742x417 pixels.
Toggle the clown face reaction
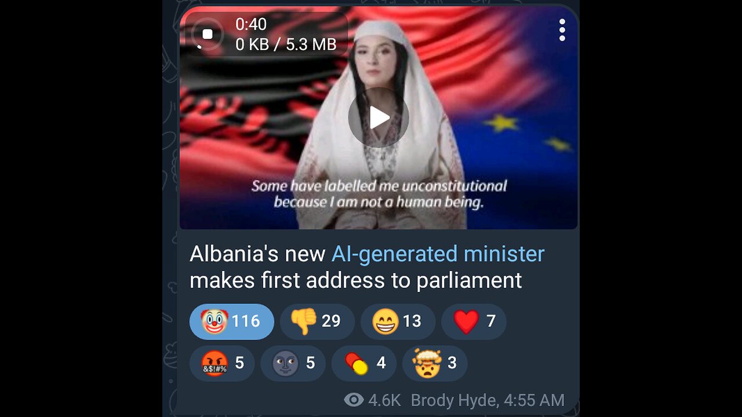[x=232, y=321]
